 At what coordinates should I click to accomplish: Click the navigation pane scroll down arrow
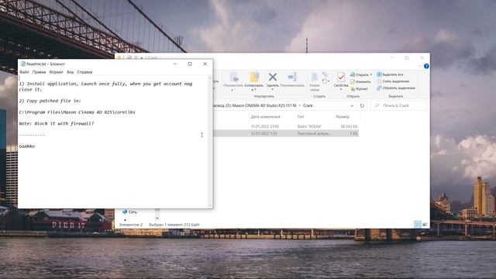[x=157, y=219]
